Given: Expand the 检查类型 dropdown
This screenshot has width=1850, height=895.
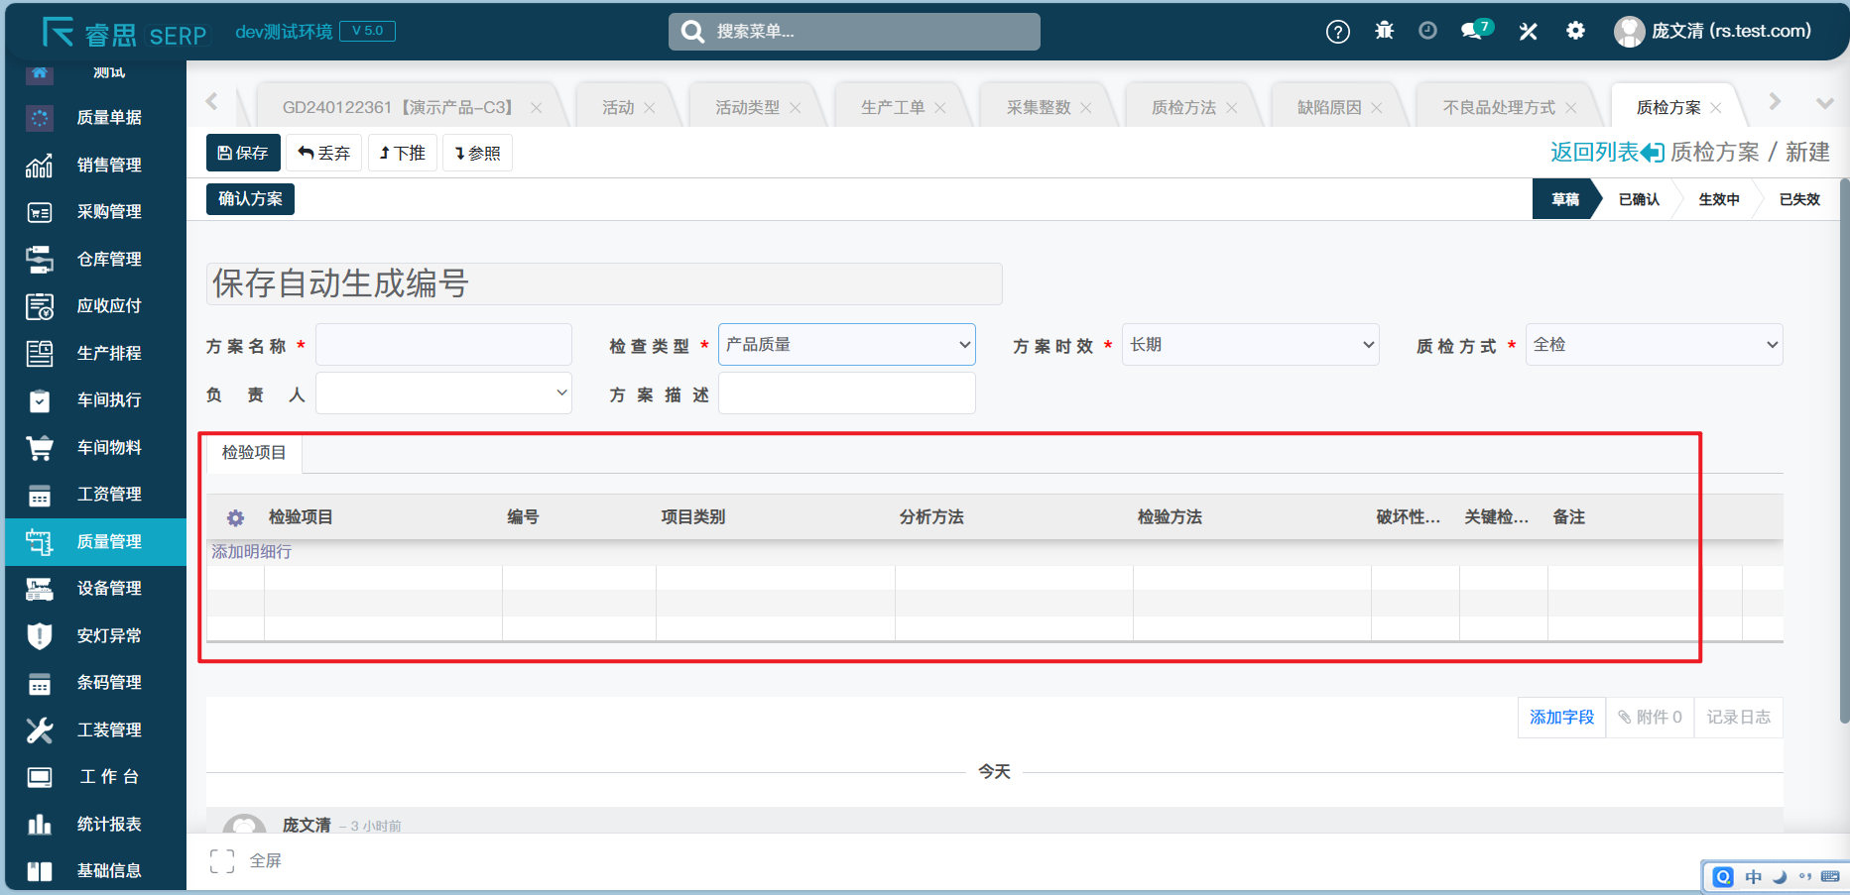Looking at the screenshot, I should (x=846, y=345).
